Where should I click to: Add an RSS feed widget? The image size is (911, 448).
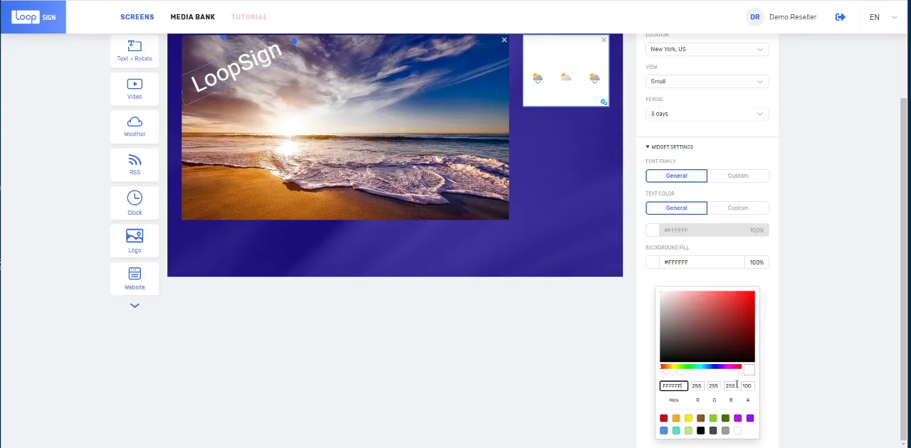click(x=135, y=165)
